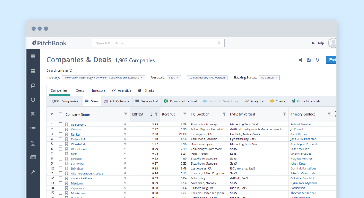Filter the EBITDA column
364x198 pixels.
[x=156, y=114]
